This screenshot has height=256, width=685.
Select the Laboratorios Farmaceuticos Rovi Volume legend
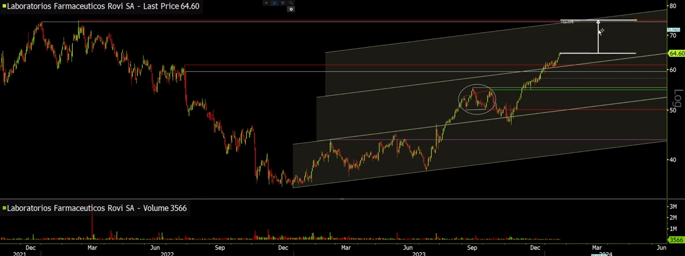click(x=95, y=208)
